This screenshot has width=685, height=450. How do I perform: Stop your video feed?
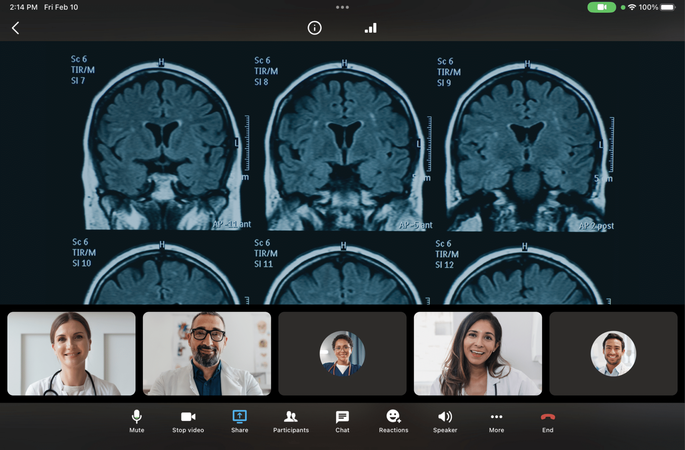click(x=188, y=421)
